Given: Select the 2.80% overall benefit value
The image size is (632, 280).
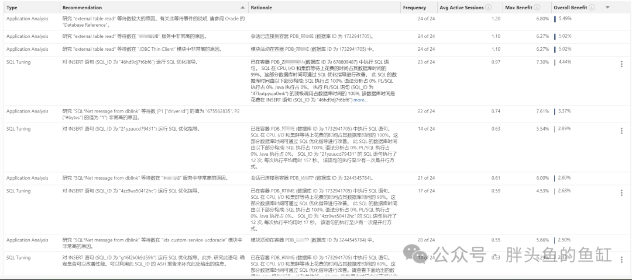Looking at the screenshot, I should [x=565, y=178].
